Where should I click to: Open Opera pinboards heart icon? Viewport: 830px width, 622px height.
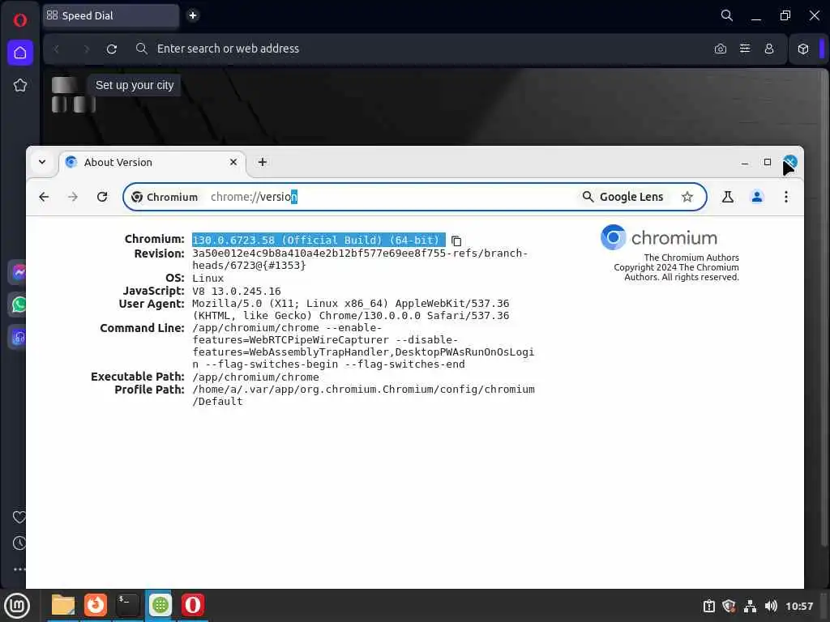tap(19, 518)
